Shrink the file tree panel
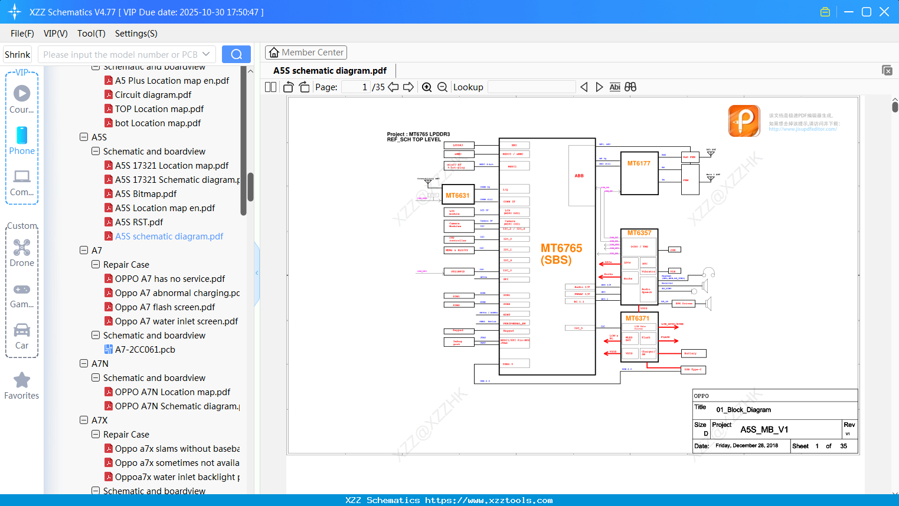The image size is (899, 506). coord(18,54)
